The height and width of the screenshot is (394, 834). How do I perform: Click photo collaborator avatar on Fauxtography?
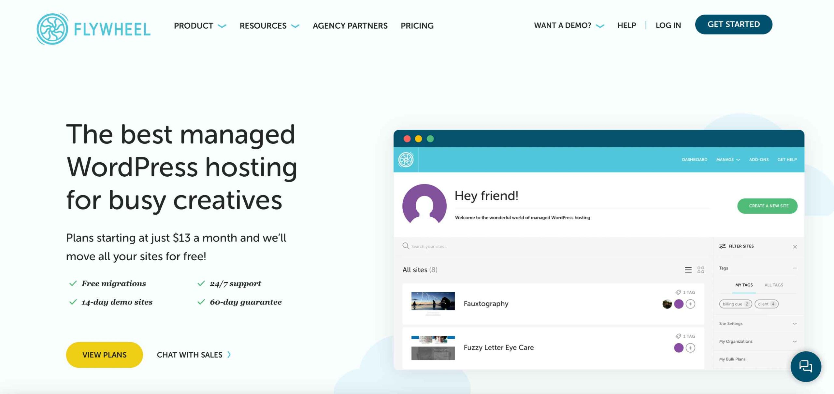click(667, 304)
